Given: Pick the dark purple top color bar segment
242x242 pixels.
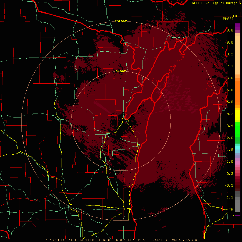Looking at the screenshot, I should (x=237, y=27).
